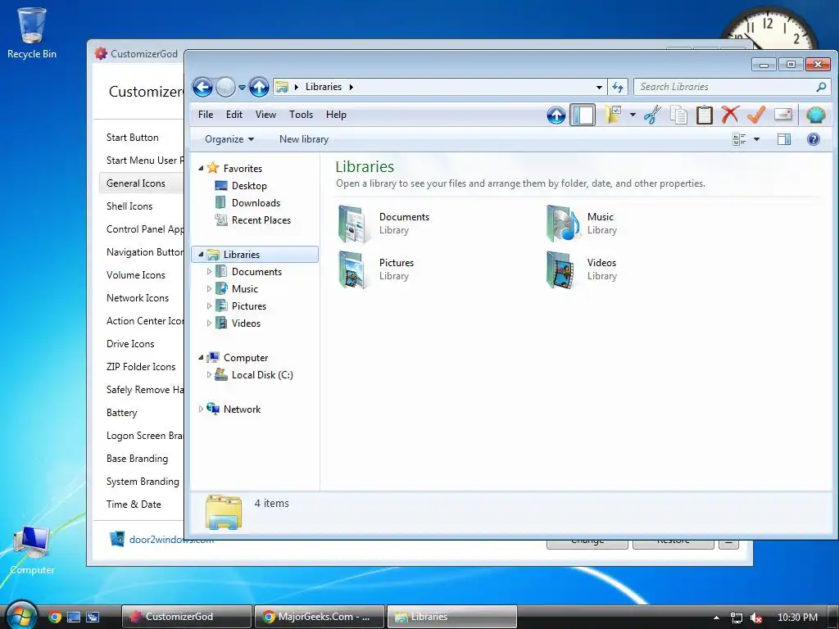Image resolution: width=839 pixels, height=629 pixels.
Task: Expand Music triangle in the navigation tree
Action: coord(209,289)
